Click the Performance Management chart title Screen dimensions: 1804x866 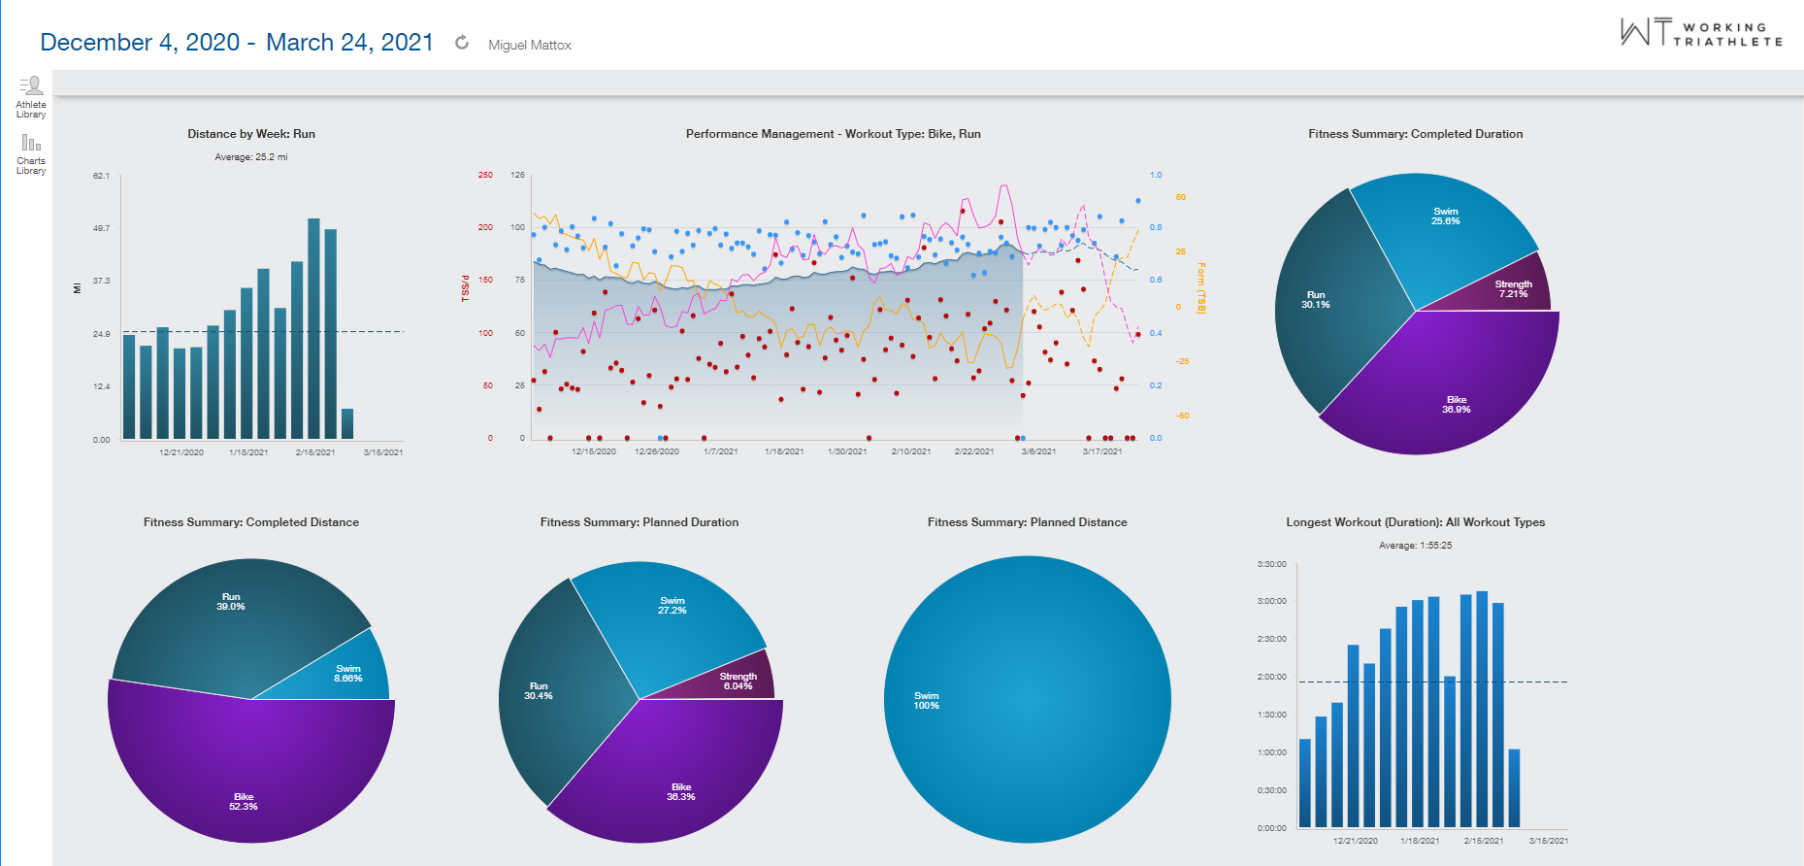833,134
